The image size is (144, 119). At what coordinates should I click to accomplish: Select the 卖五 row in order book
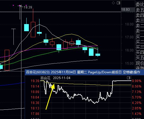point(140,10)
